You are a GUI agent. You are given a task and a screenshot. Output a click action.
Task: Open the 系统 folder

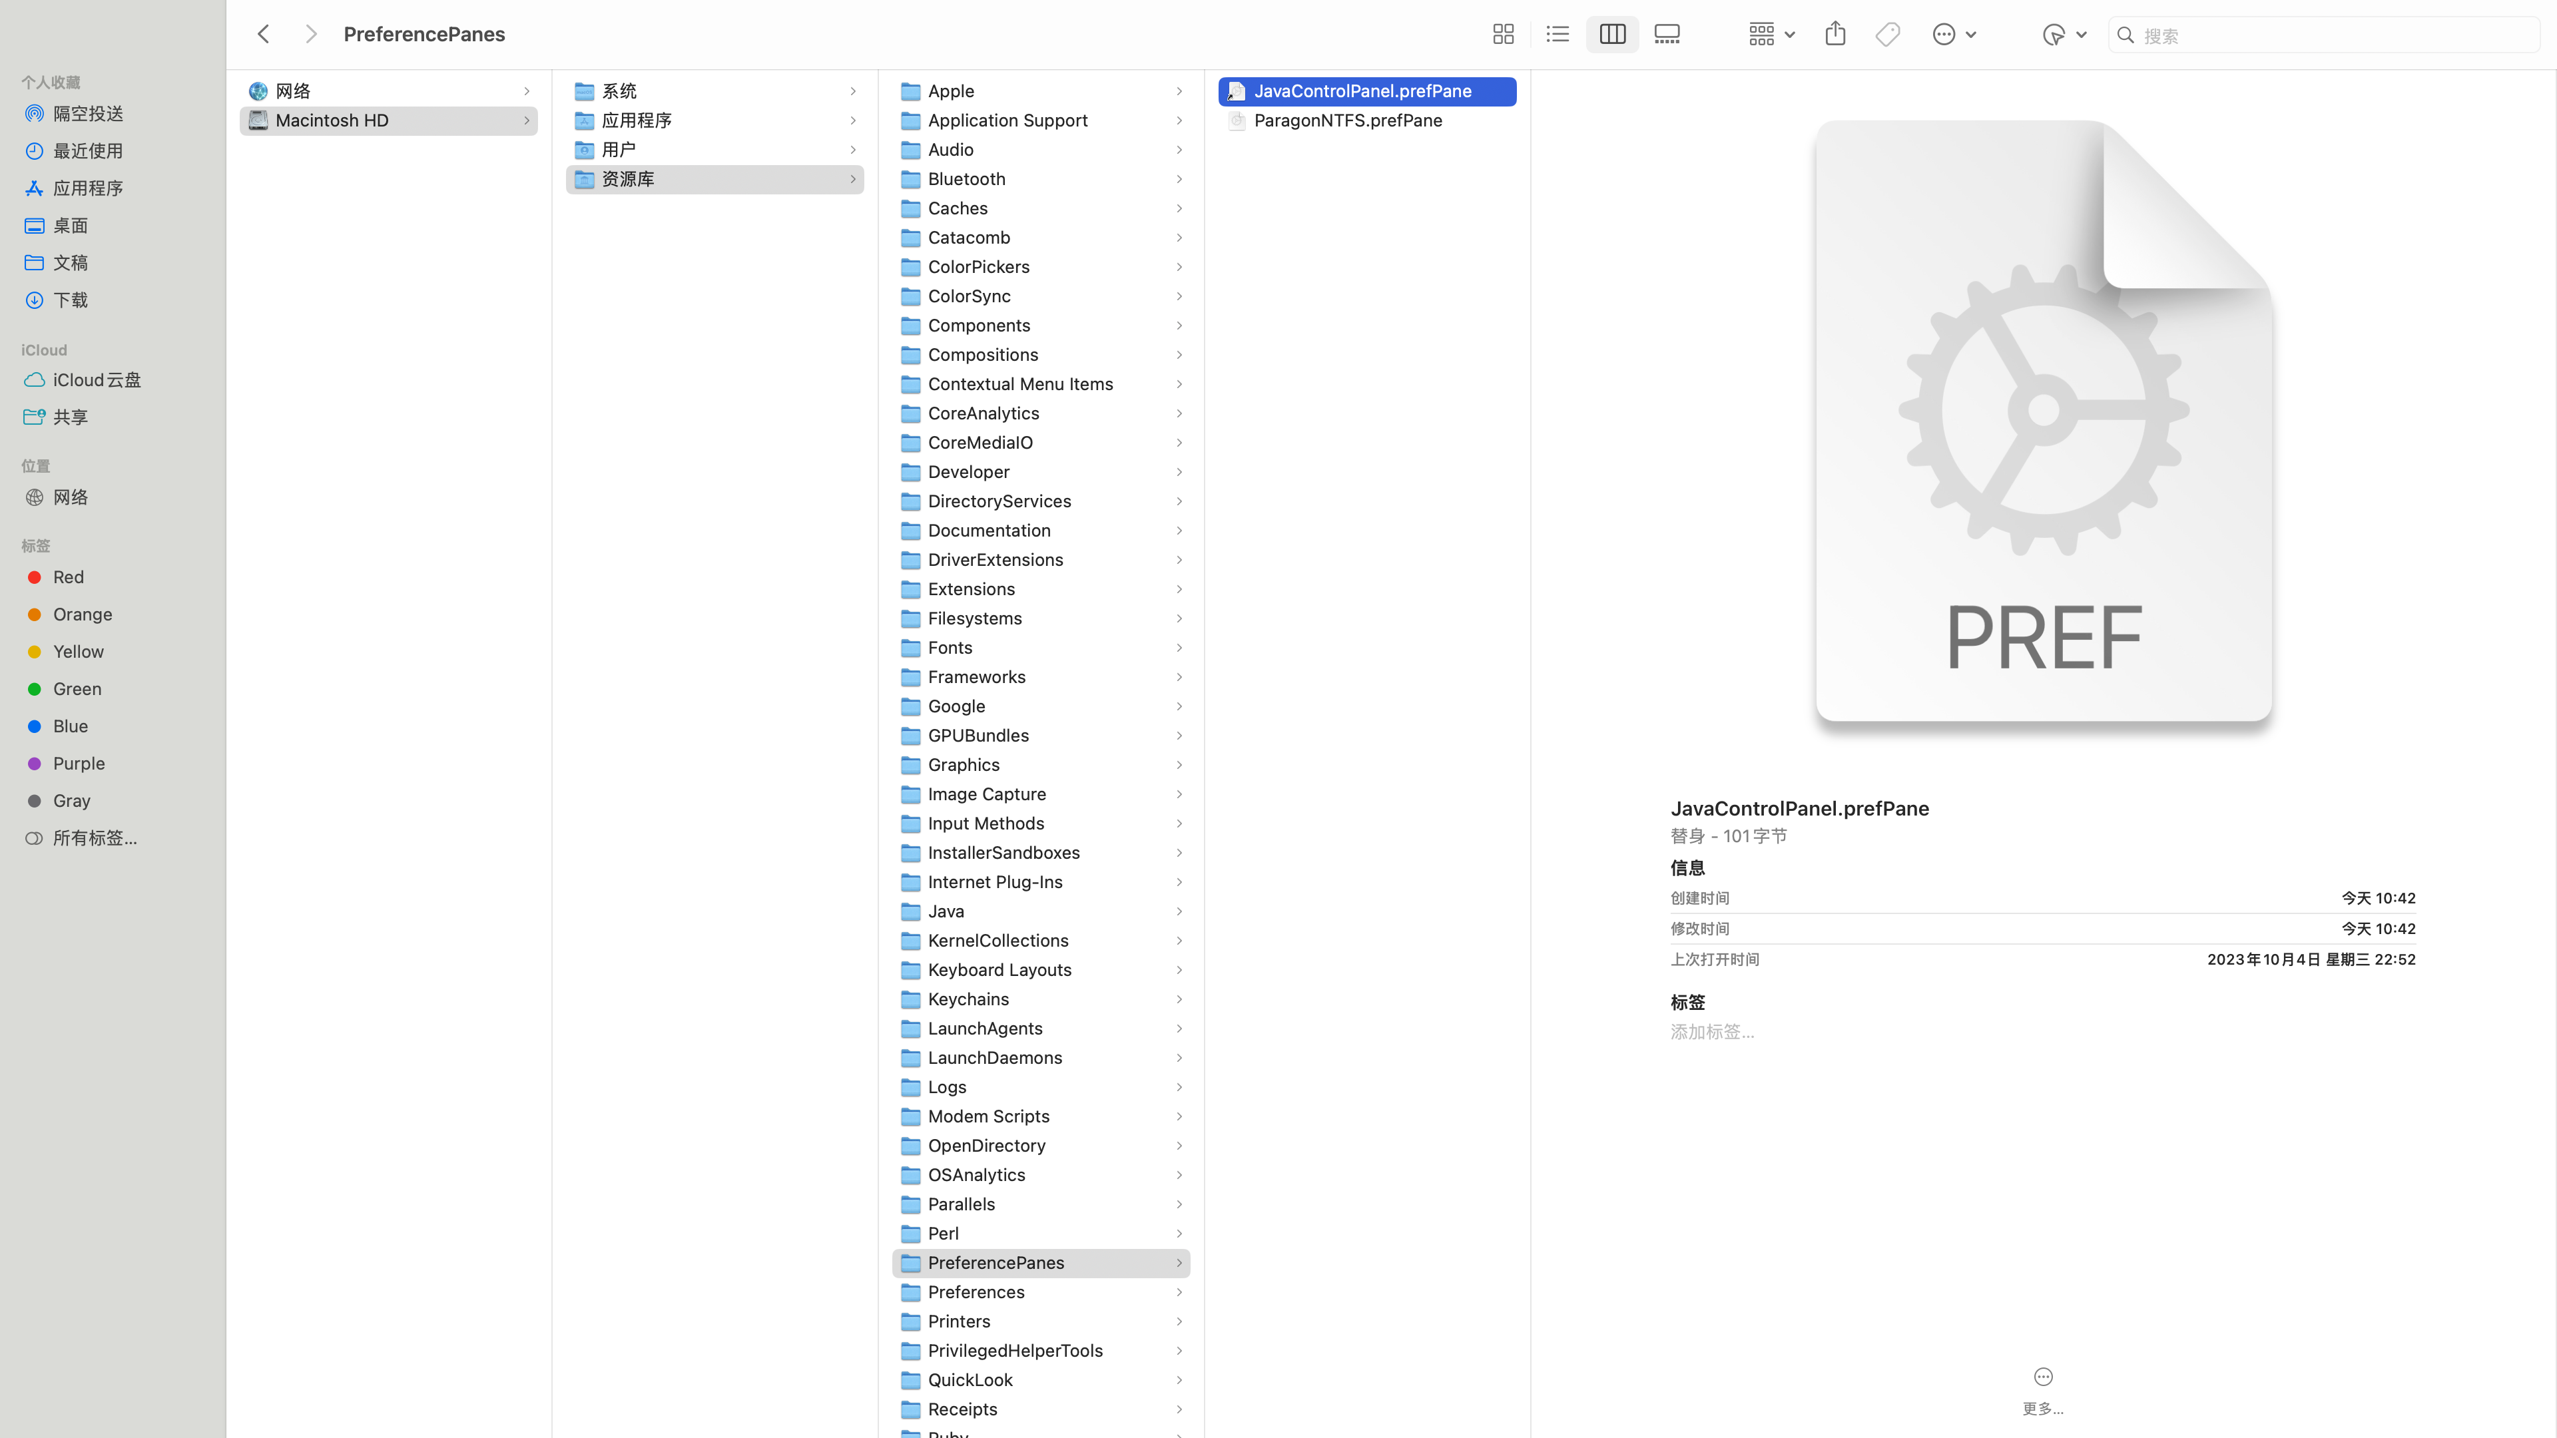714,91
